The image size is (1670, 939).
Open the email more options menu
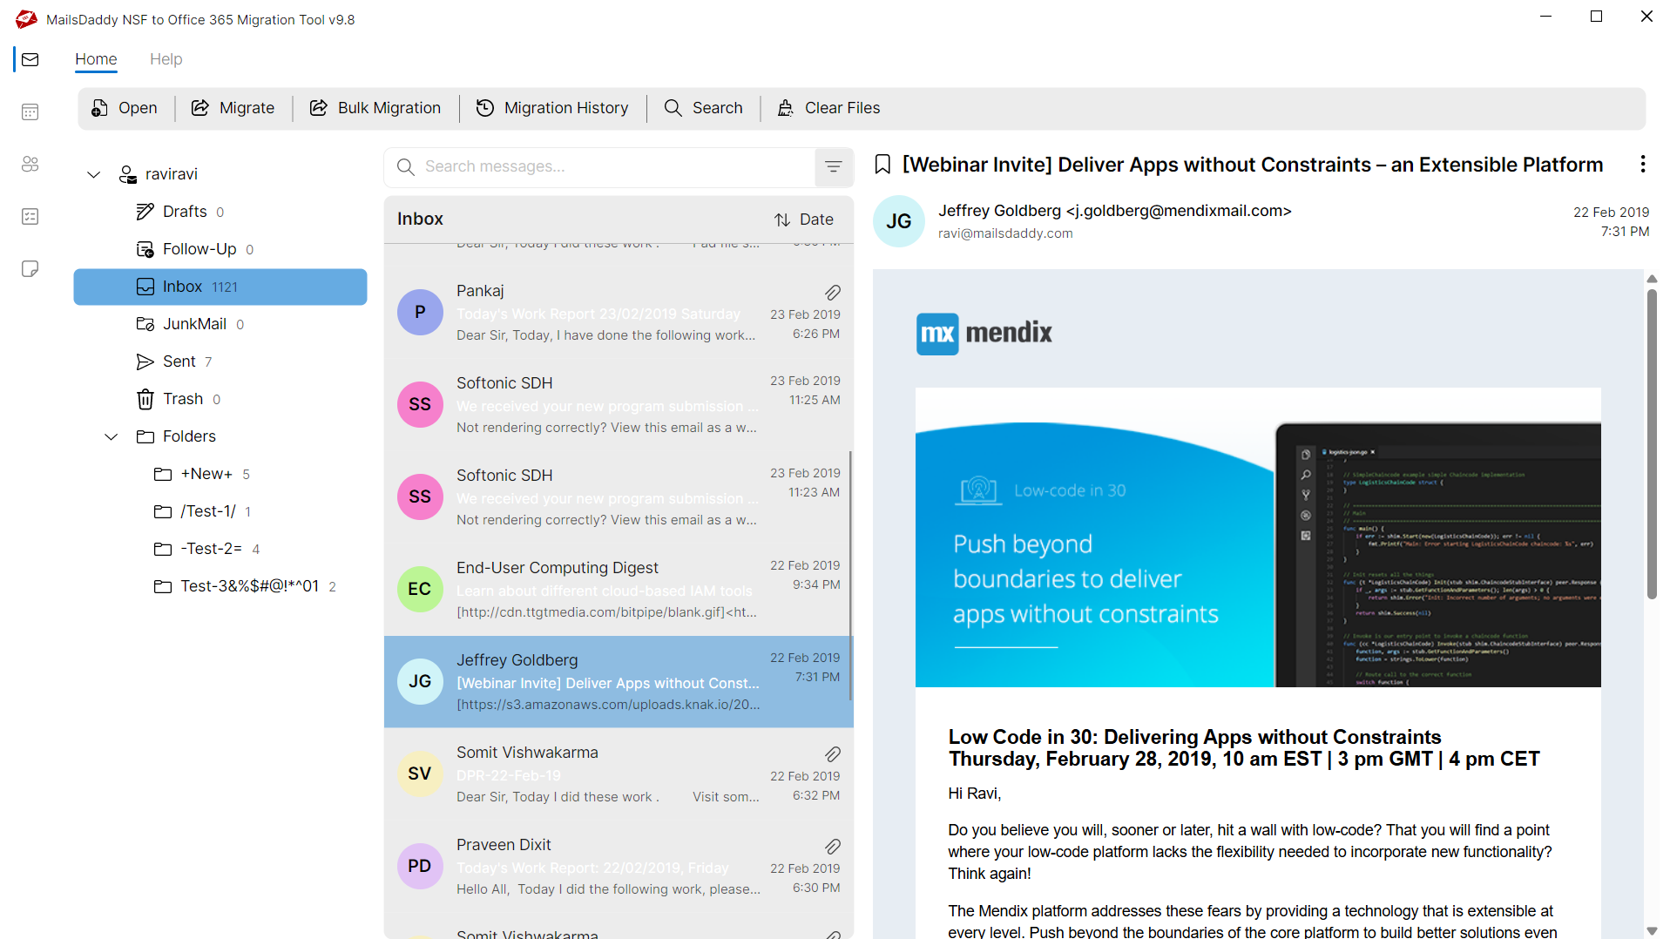[x=1642, y=164]
